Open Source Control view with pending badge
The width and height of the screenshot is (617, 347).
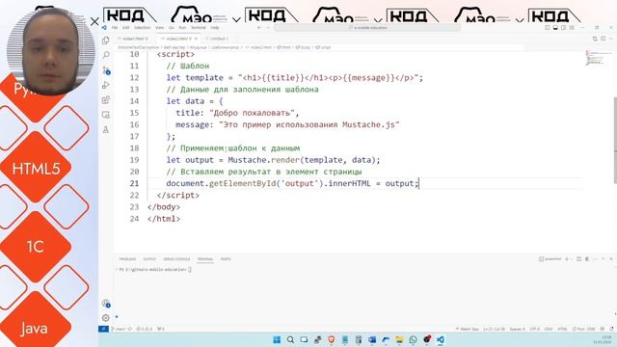106,70
